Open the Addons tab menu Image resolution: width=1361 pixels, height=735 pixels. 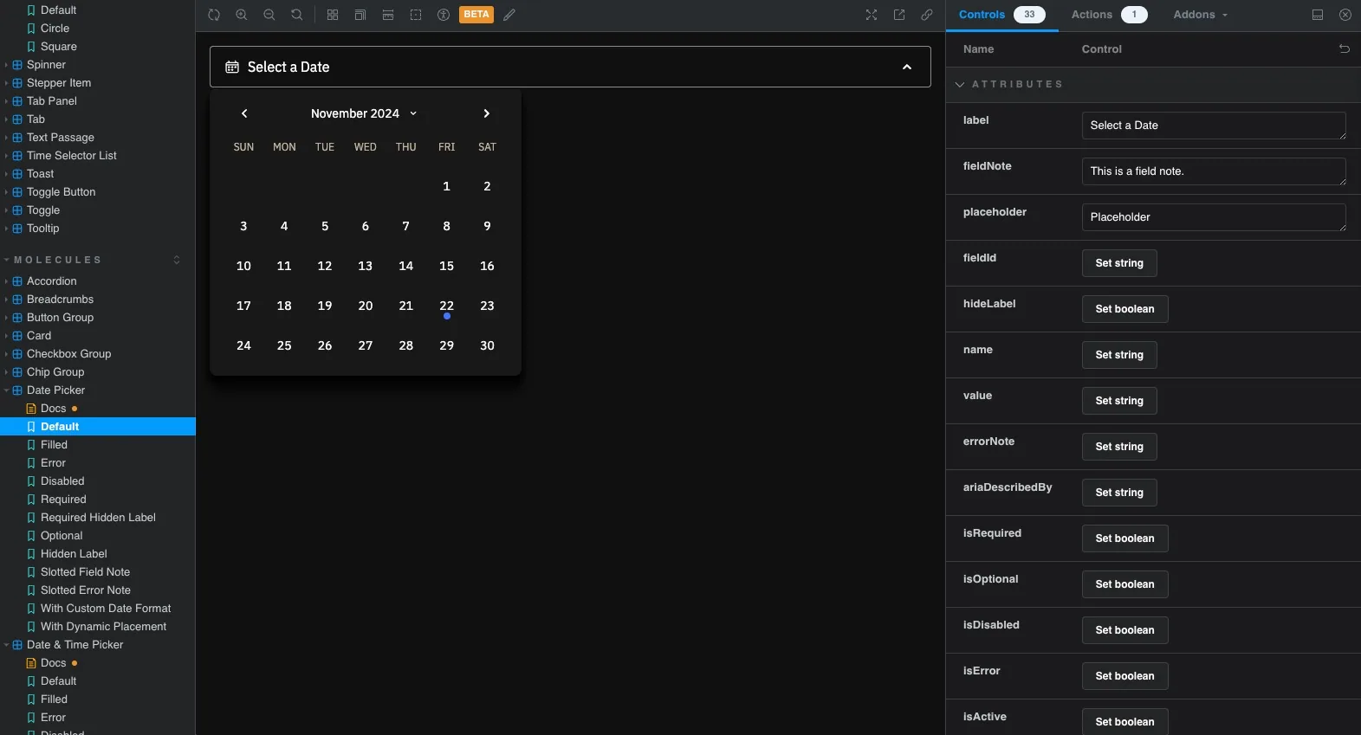1200,15
